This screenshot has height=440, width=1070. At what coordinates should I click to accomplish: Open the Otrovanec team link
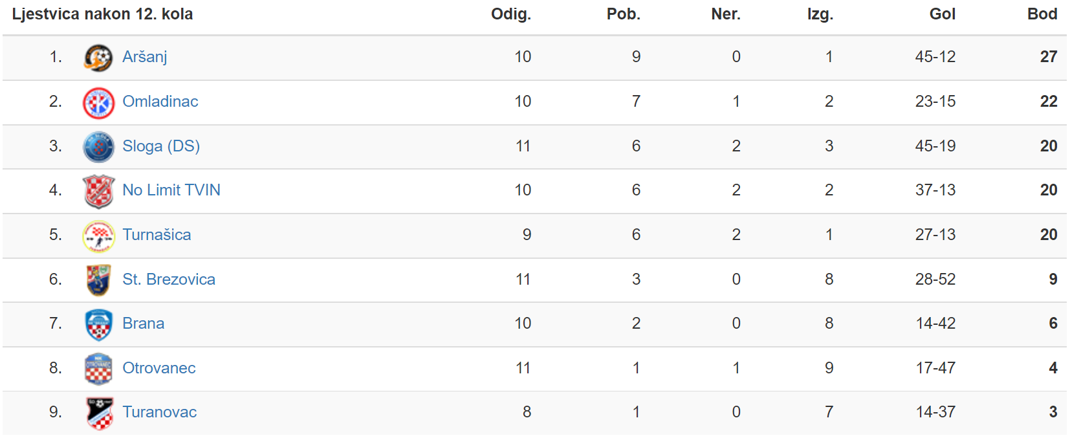159,368
